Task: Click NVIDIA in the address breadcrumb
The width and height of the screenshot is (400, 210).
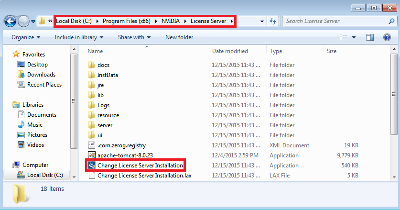Action: tap(170, 21)
